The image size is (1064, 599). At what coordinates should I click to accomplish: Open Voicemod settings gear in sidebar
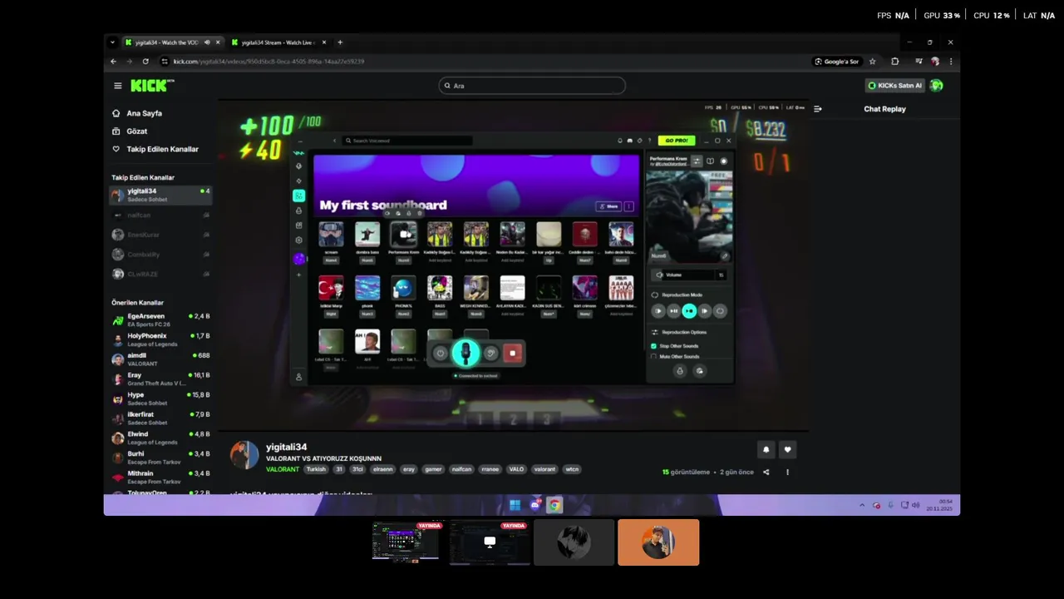[x=299, y=240]
